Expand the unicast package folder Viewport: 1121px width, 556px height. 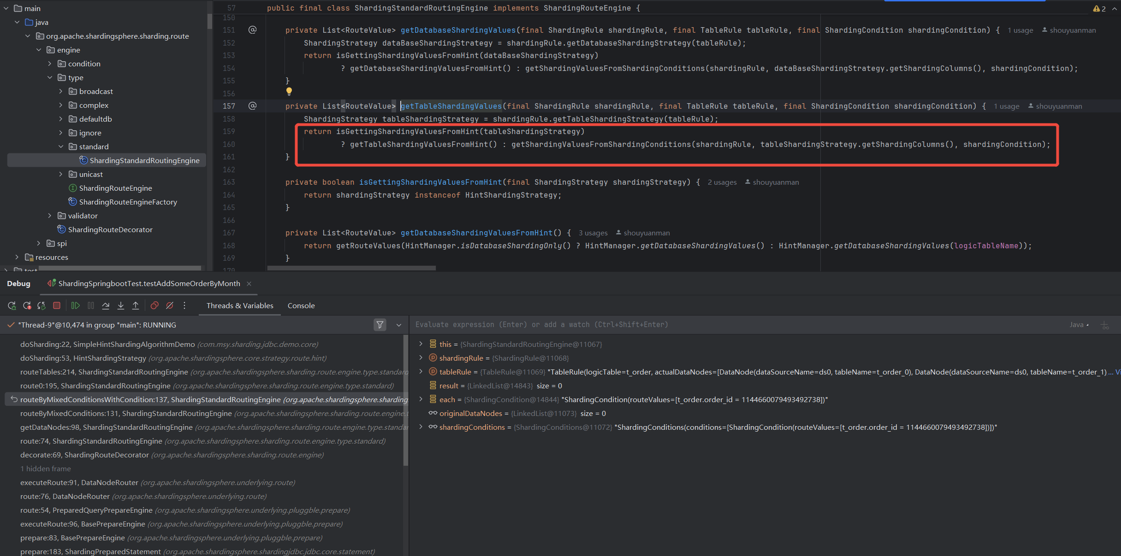pyautogui.click(x=61, y=174)
